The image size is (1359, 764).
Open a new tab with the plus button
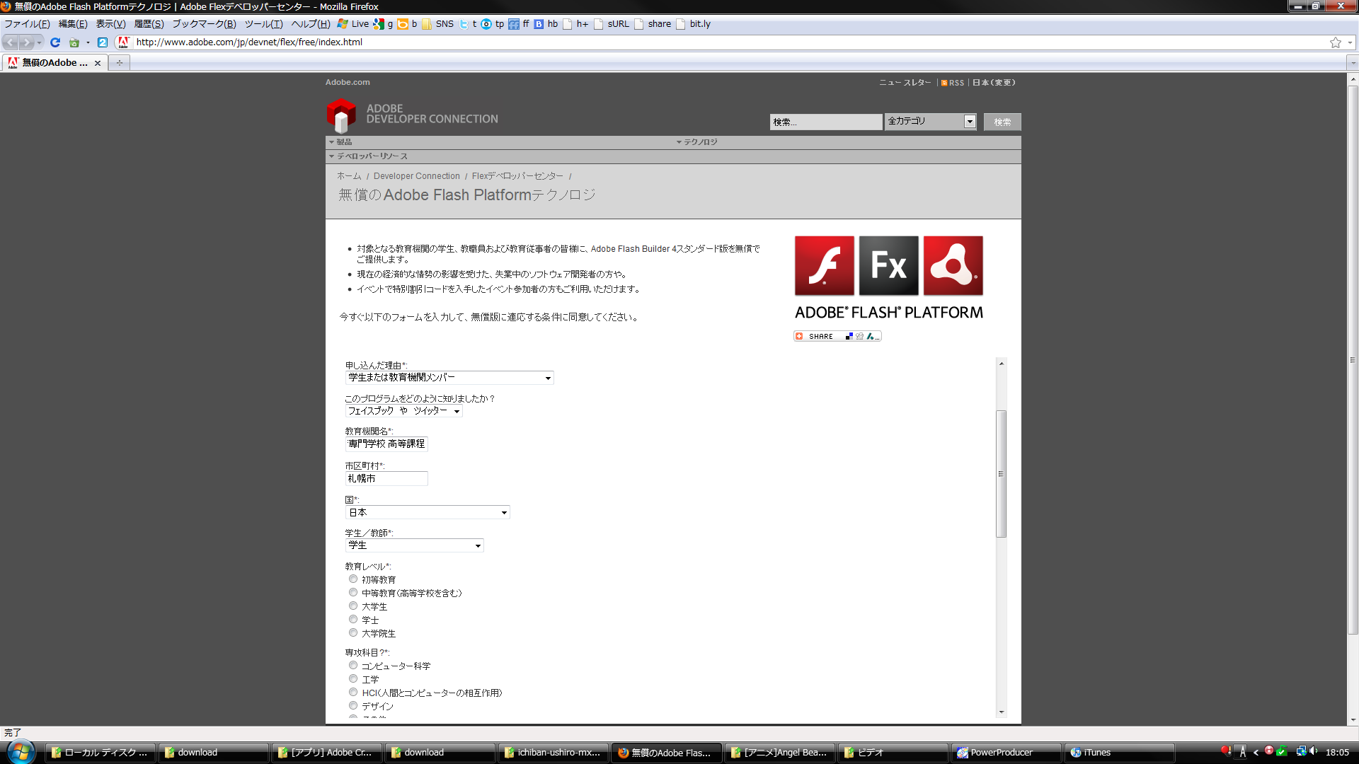click(120, 63)
